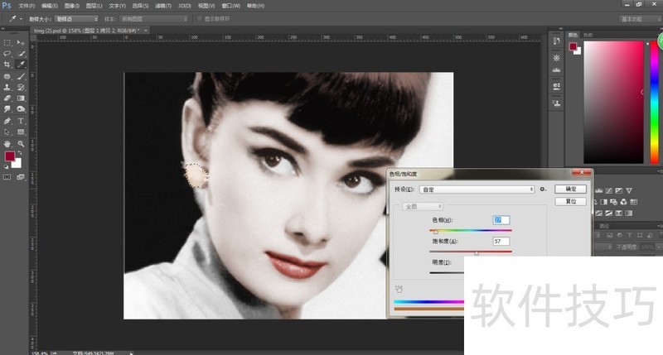663x355 pixels.
Task: Enable the 显示取样环 checkbox
Action: pos(199,17)
